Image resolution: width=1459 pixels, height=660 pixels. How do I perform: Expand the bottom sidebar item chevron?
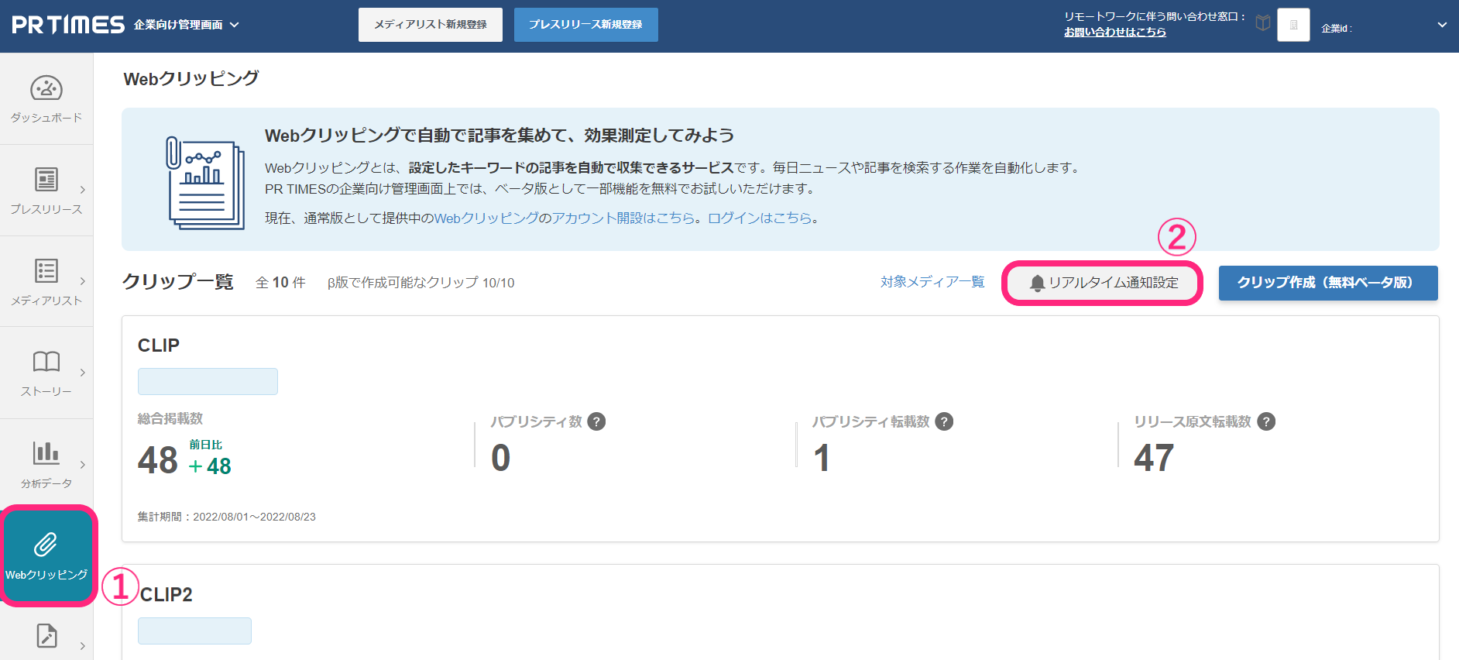click(83, 646)
